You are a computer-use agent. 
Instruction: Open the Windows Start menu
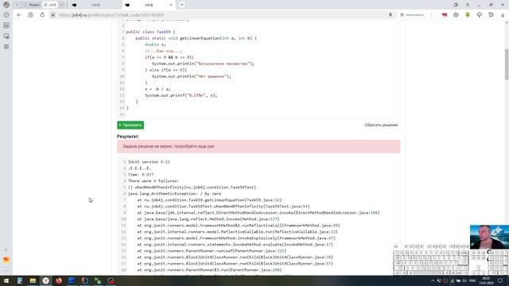click(x=6, y=280)
